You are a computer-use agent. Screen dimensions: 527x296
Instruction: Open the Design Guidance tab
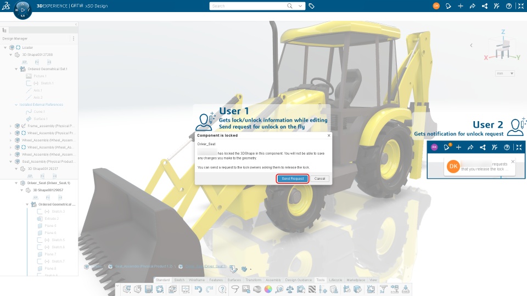(298, 280)
